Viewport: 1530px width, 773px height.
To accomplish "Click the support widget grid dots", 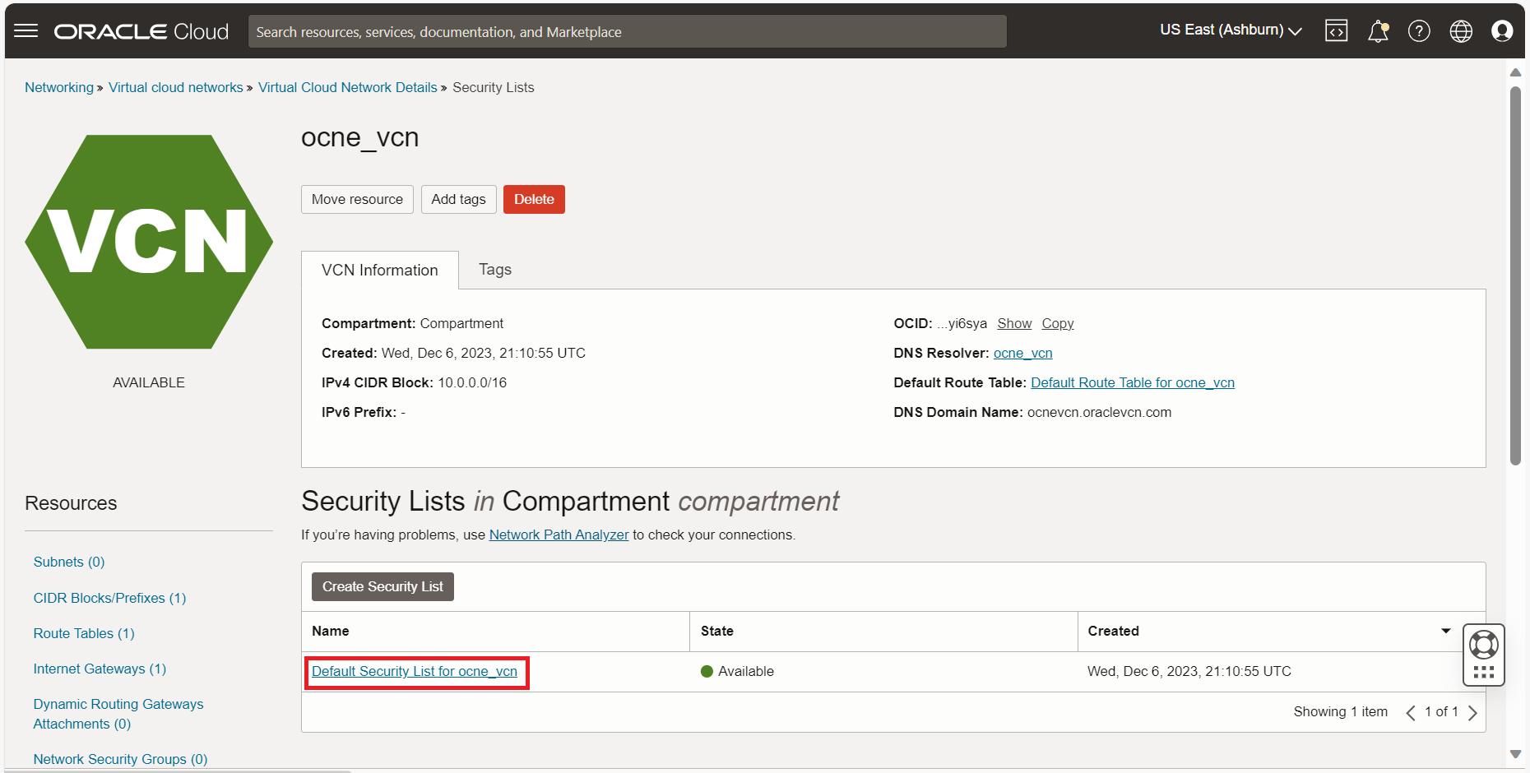I will pos(1484,673).
